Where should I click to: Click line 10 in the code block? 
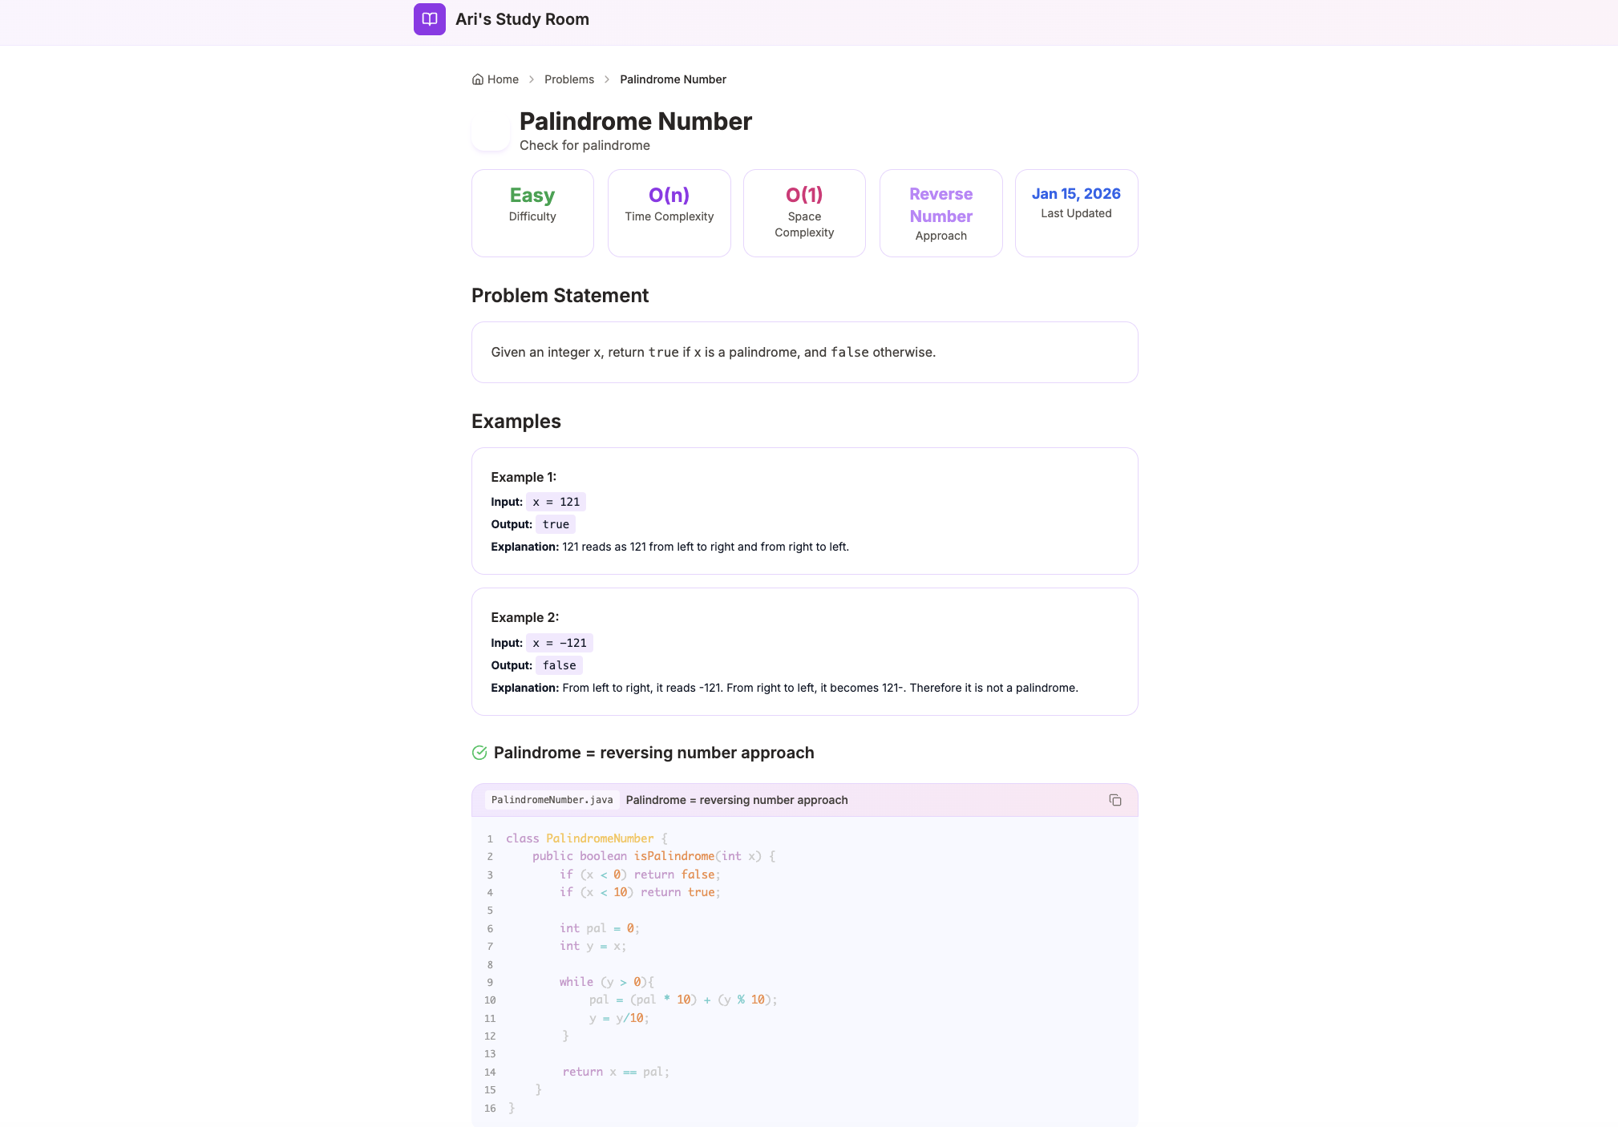point(682,1000)
